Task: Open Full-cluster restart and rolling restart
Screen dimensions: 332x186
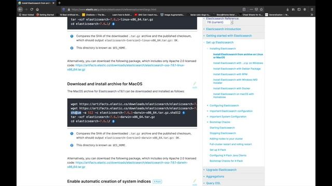Action: coord(230,144)
